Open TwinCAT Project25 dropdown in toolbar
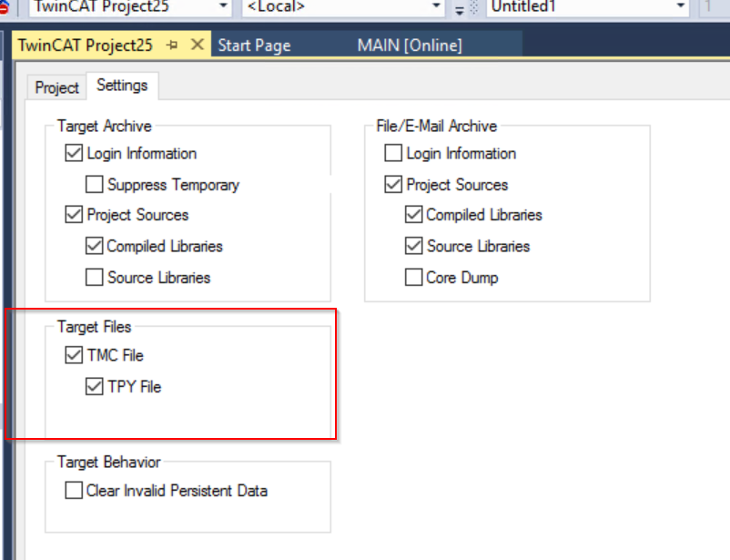The image size is (730, 560). pyautogui.click(x=223, y=6)
